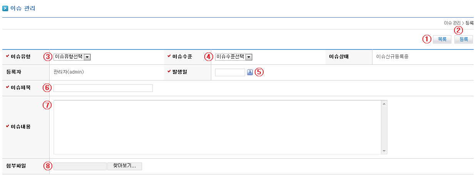Click the circled number 8 marker
This screenshot has width=476, height=179.
coord(47,166)
